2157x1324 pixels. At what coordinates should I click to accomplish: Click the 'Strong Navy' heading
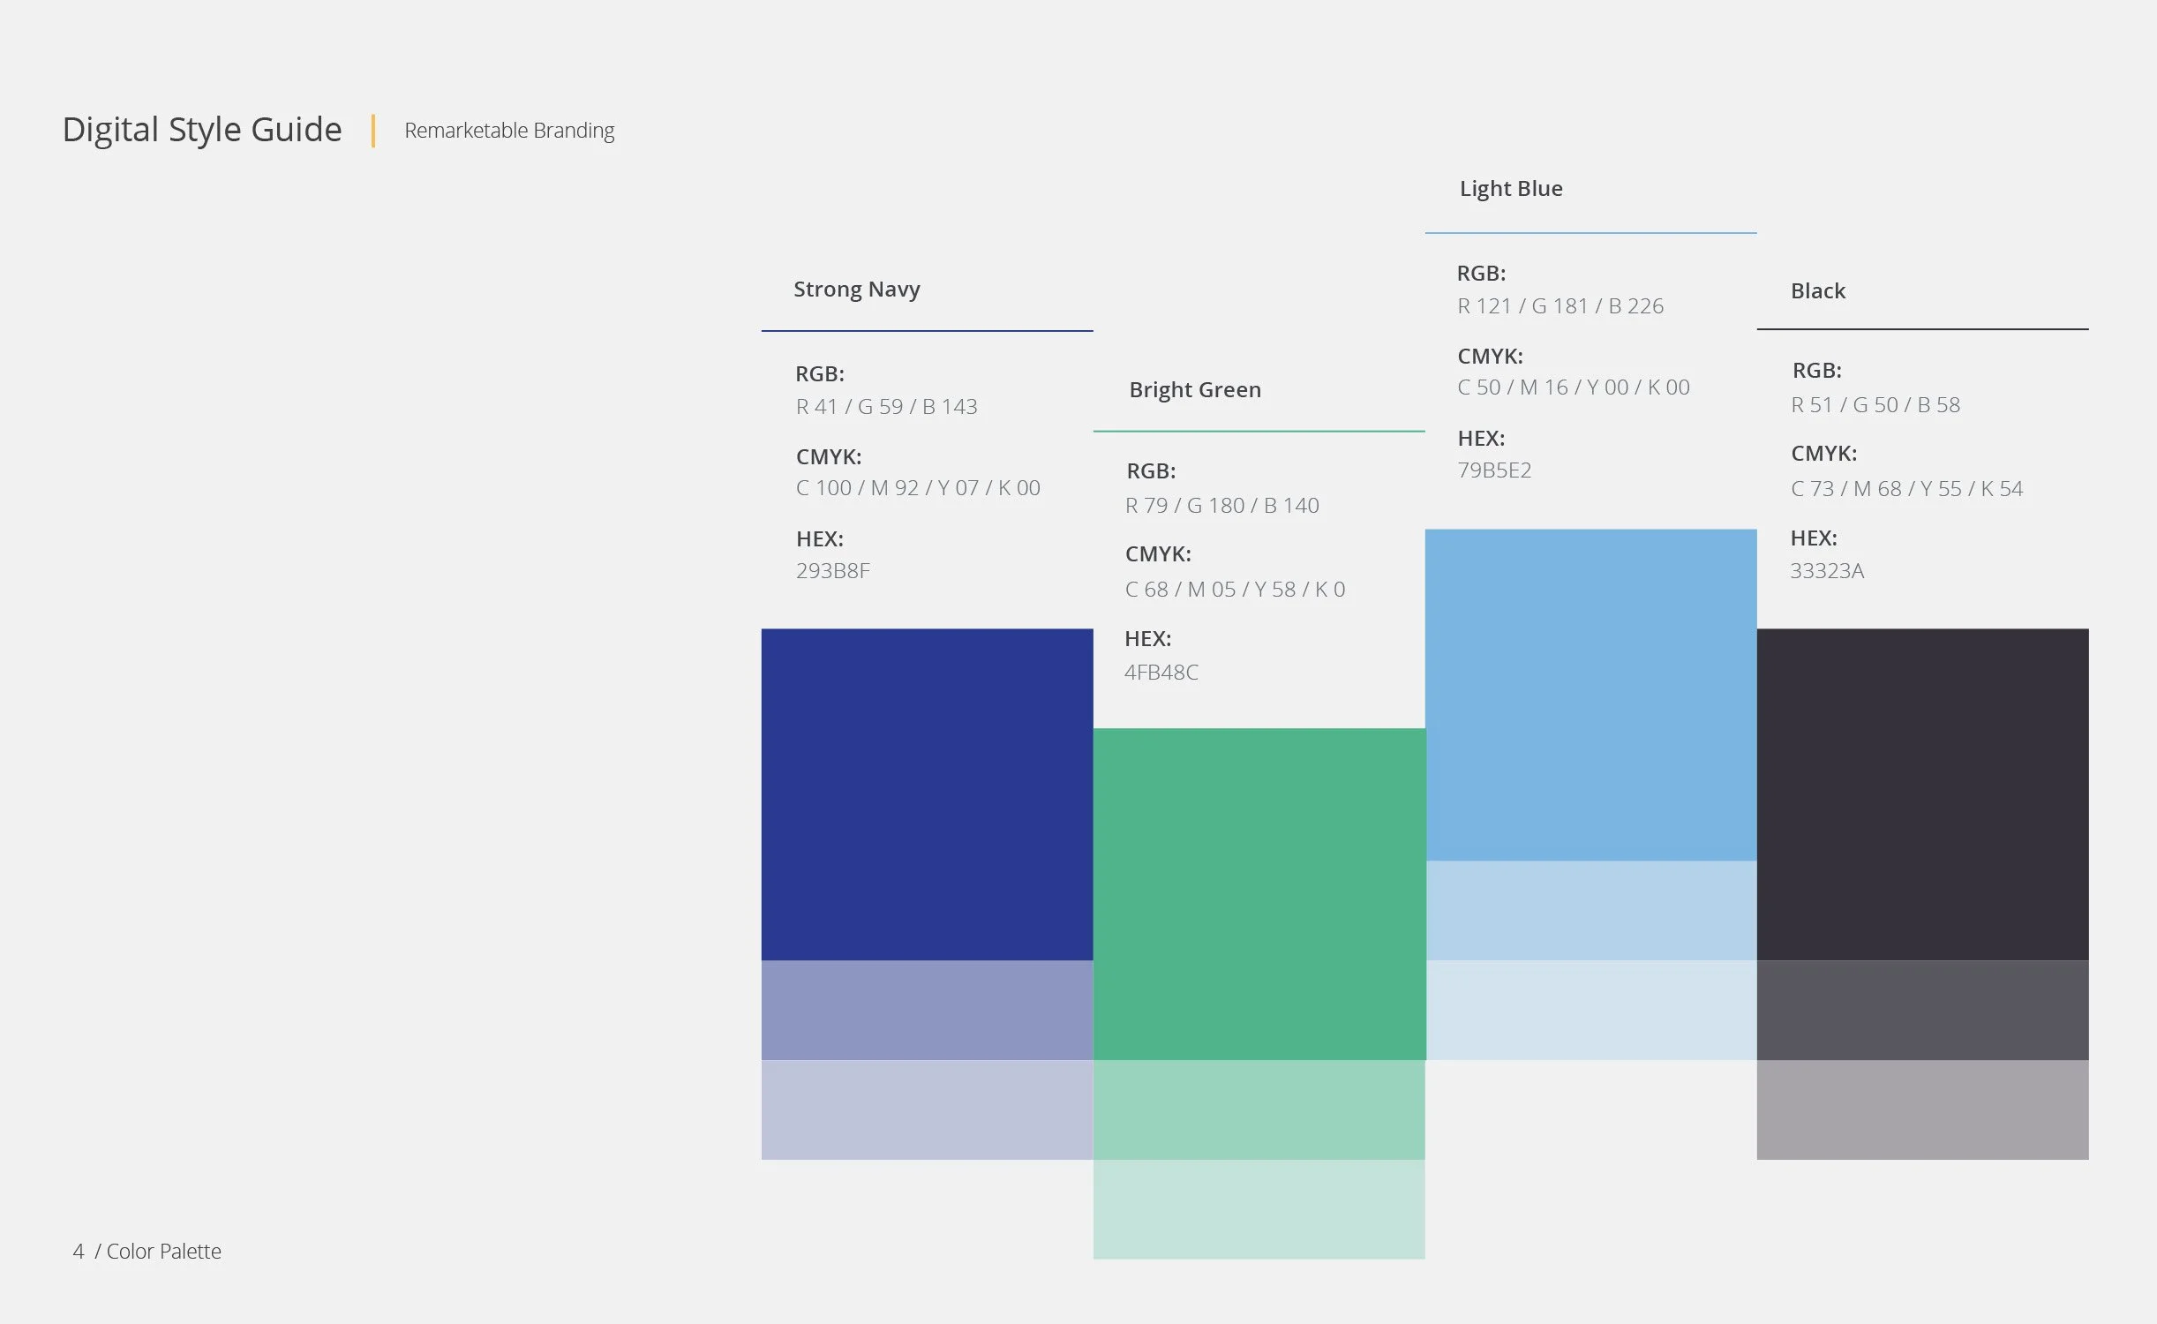[856, 290]
